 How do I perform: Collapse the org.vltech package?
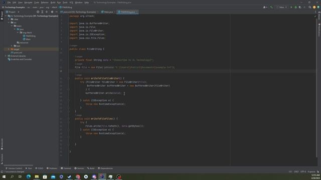(x=18, y=32)
